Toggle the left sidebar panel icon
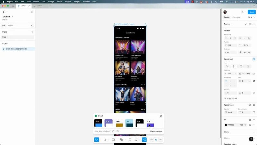 (32, 12)
